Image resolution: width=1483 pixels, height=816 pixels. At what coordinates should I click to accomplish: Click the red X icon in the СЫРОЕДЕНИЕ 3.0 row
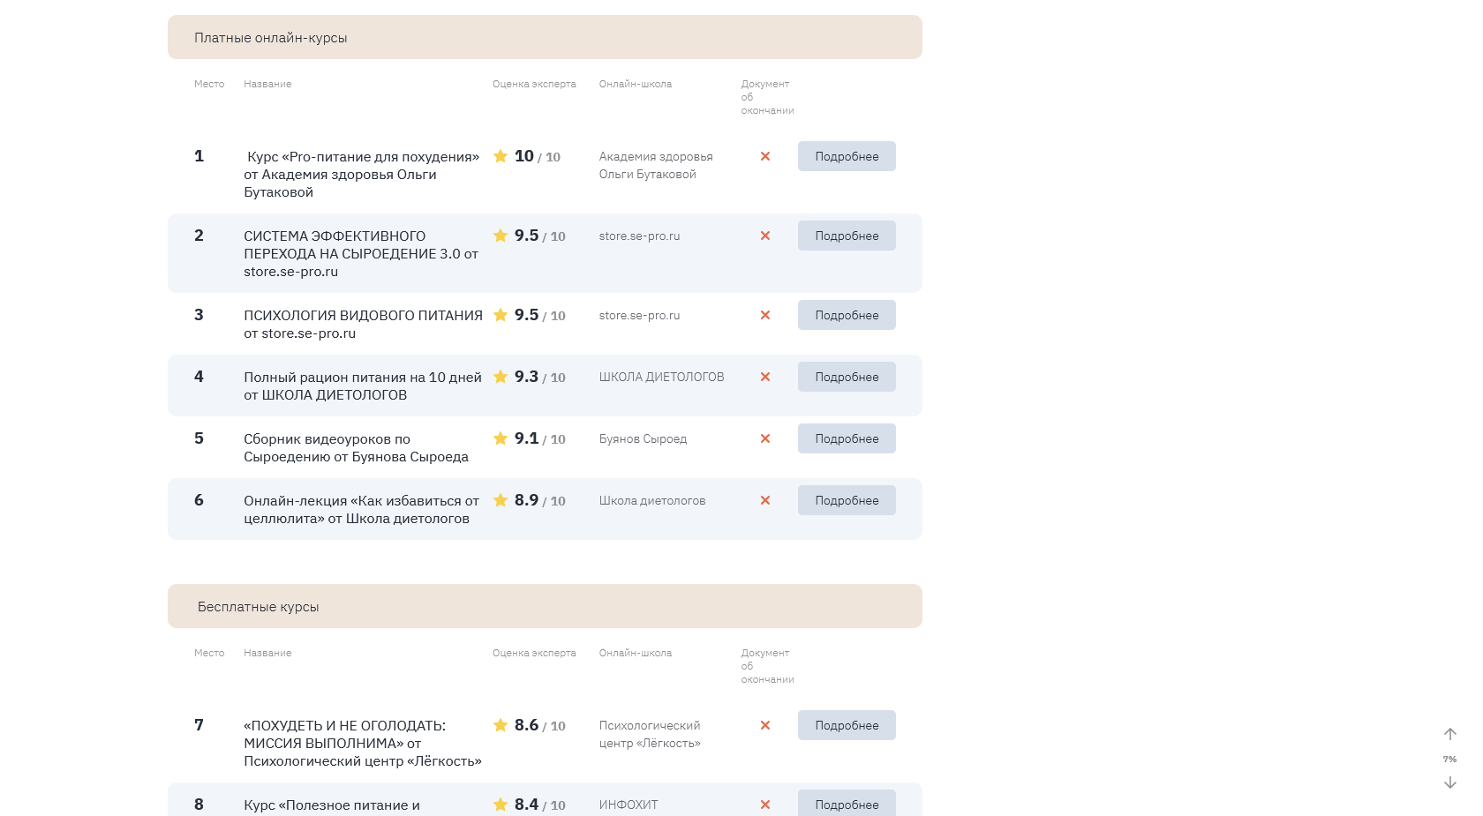(765, 236)
